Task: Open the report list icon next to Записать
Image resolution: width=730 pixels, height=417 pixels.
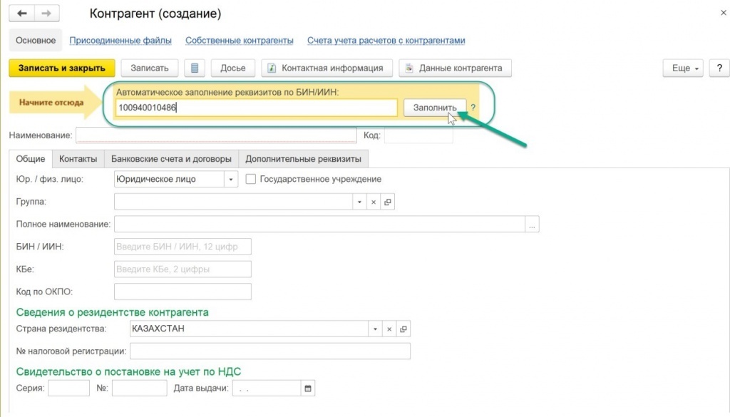Action: (x=195, y=68)
